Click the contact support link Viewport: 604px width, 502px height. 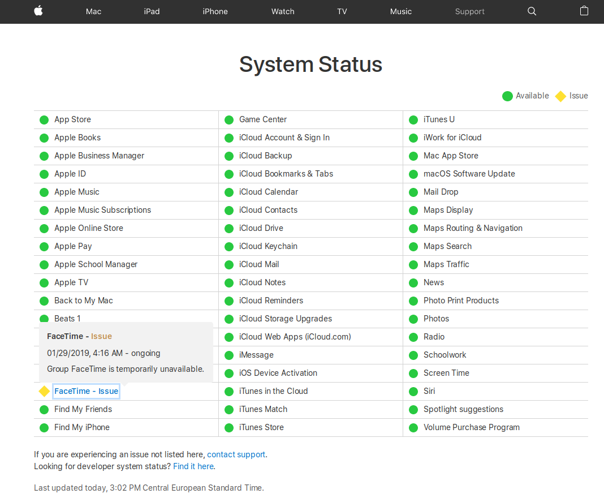pos(236,454)
